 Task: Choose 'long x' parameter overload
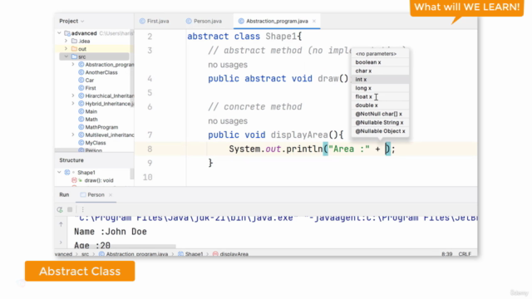(380, 88)
